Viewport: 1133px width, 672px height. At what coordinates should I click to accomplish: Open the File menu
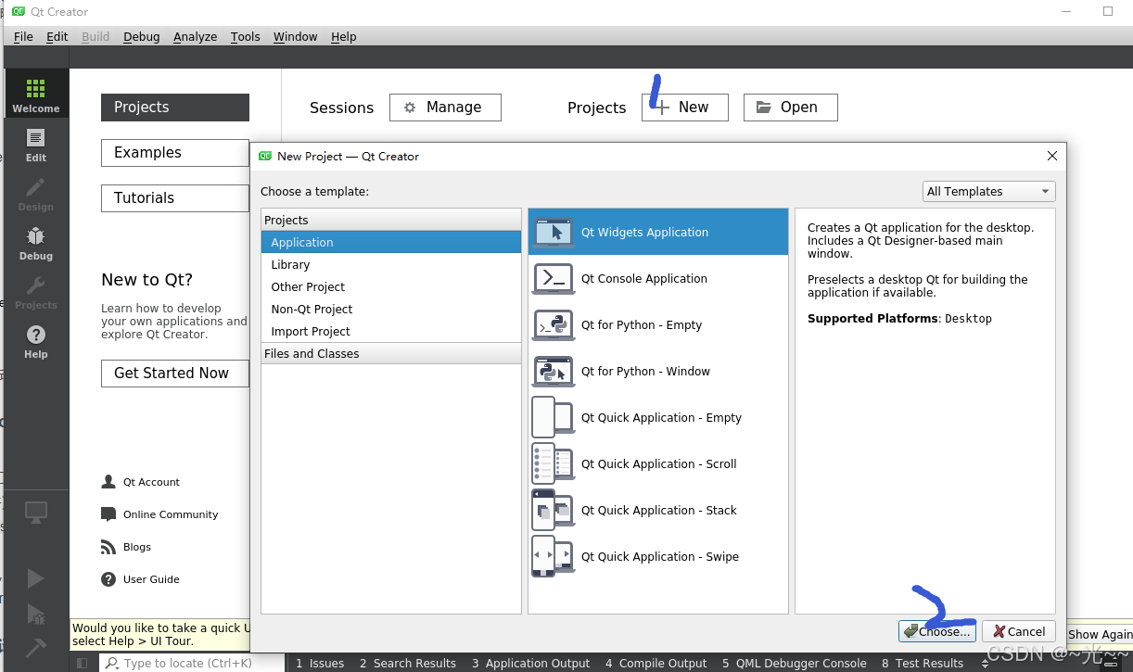23,36
